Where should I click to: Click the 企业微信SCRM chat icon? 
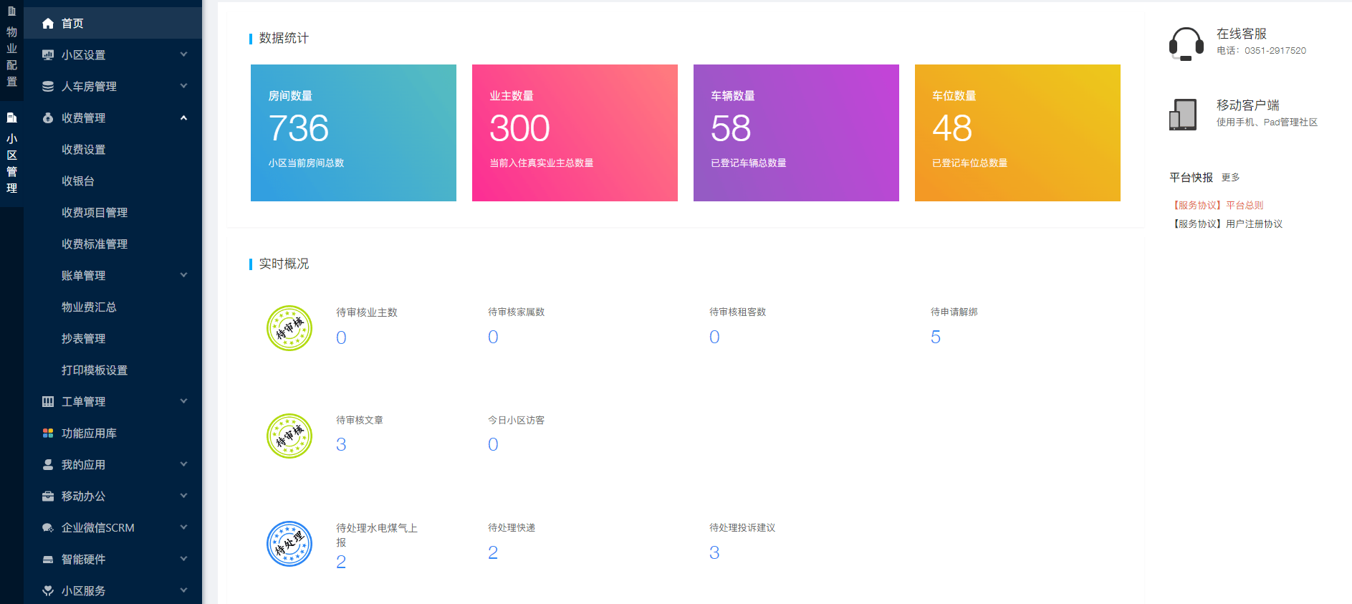tap(48, 528)
